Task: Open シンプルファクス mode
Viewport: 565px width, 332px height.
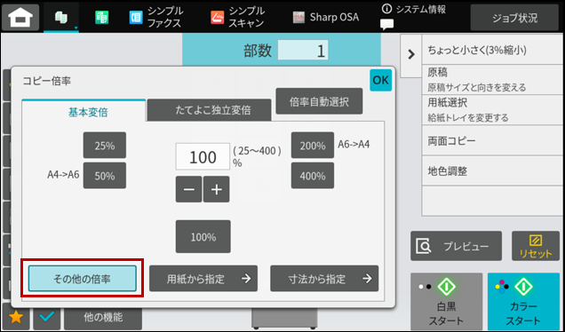Action: [155, 17]
